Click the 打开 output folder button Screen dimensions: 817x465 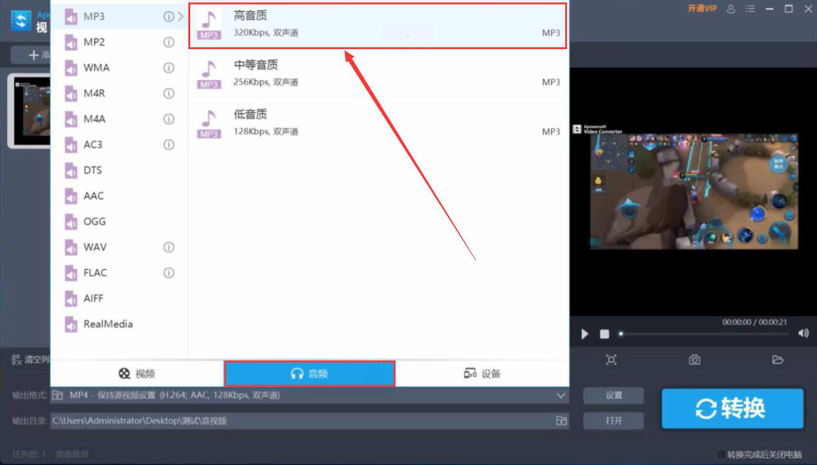coord(614,421)
